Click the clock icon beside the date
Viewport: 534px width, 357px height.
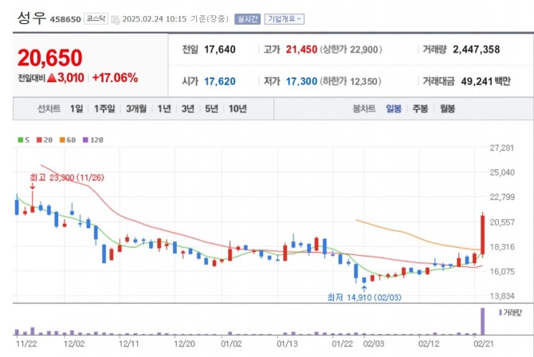(116, 20)
